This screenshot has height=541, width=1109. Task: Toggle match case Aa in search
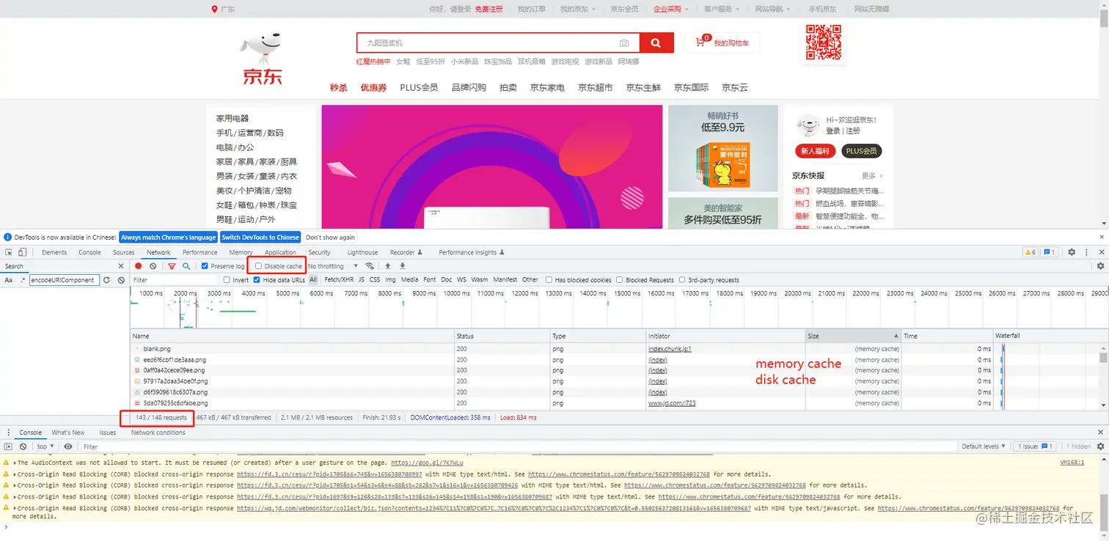(9, 280)
